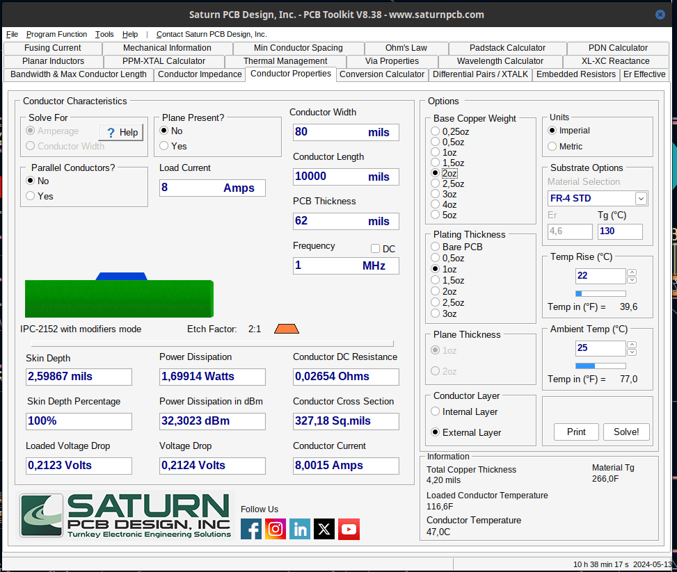Switch to the Padstack Calculator tab
Viewport: 677px width, 572px height.
507,47
